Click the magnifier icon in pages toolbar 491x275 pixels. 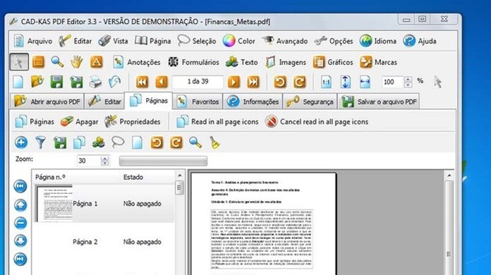(x=195, y=142)
